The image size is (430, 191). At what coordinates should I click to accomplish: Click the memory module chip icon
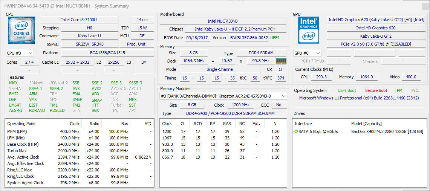click(x=281, y=61)
